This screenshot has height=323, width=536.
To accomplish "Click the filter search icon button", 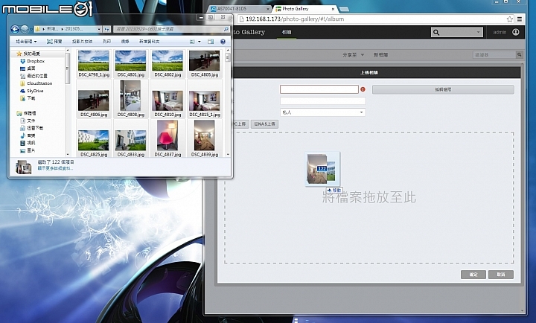I will tap(520, 54).
